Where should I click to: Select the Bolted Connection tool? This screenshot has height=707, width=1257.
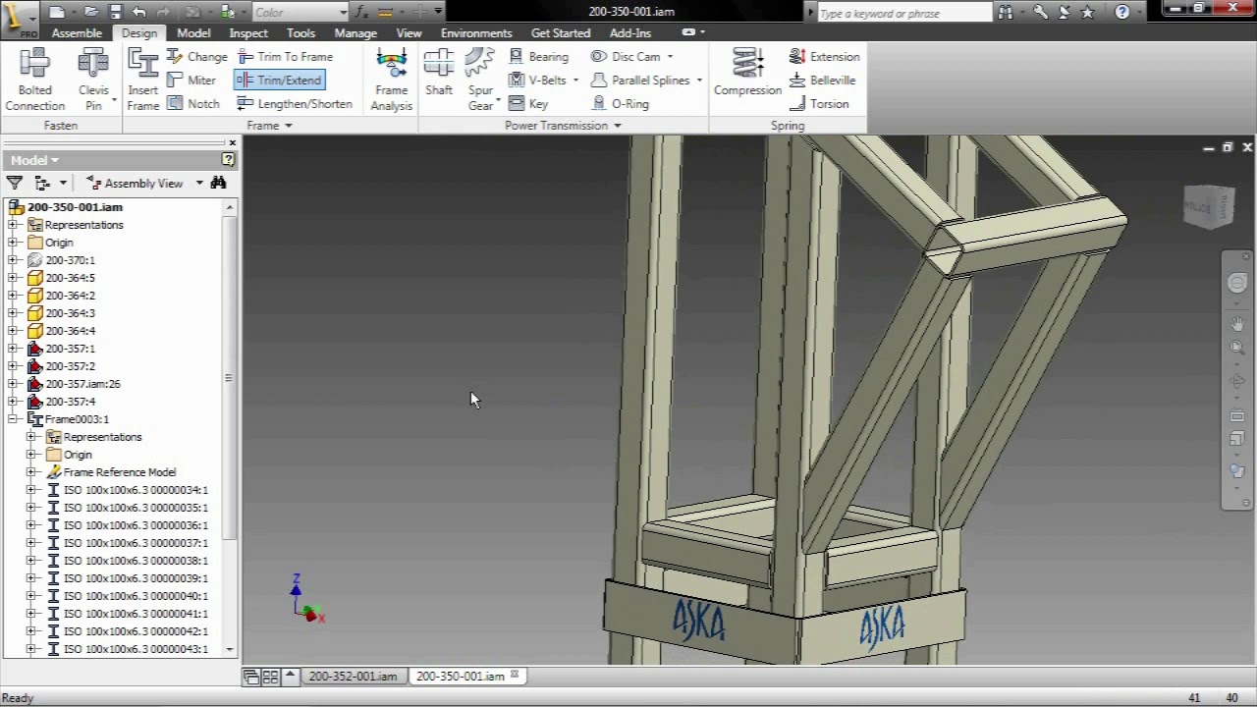click(x=34, y=81)
